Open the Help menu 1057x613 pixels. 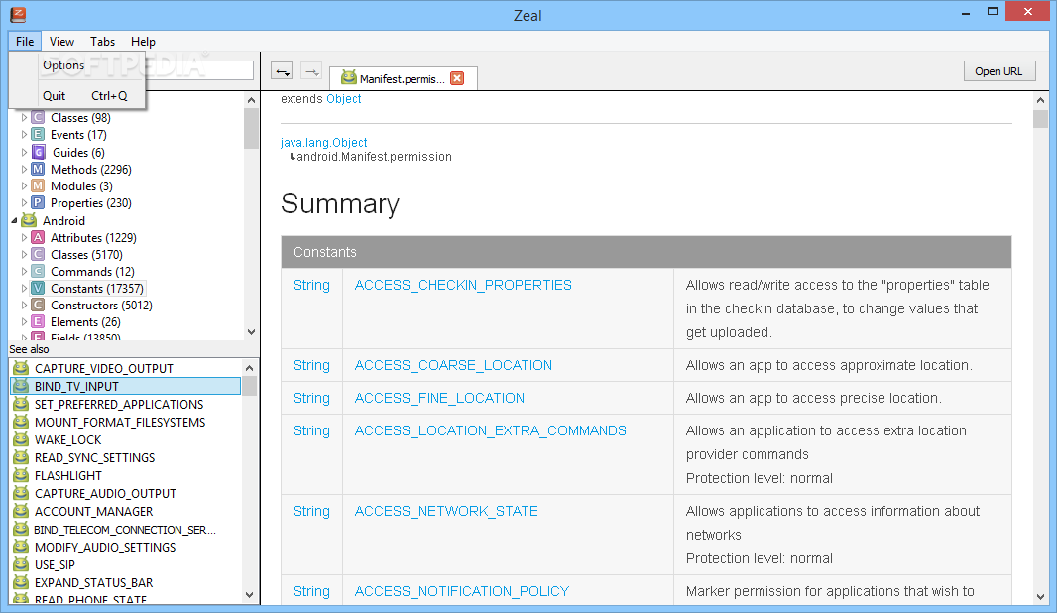click(x=143, y=41)
